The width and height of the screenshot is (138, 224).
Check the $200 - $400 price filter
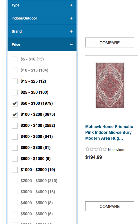tap(15, 126)
